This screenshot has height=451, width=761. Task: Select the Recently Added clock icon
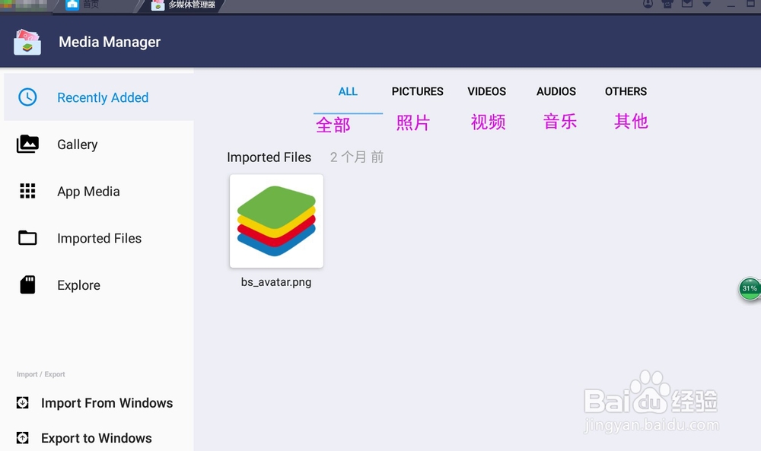tap(27, 97)
